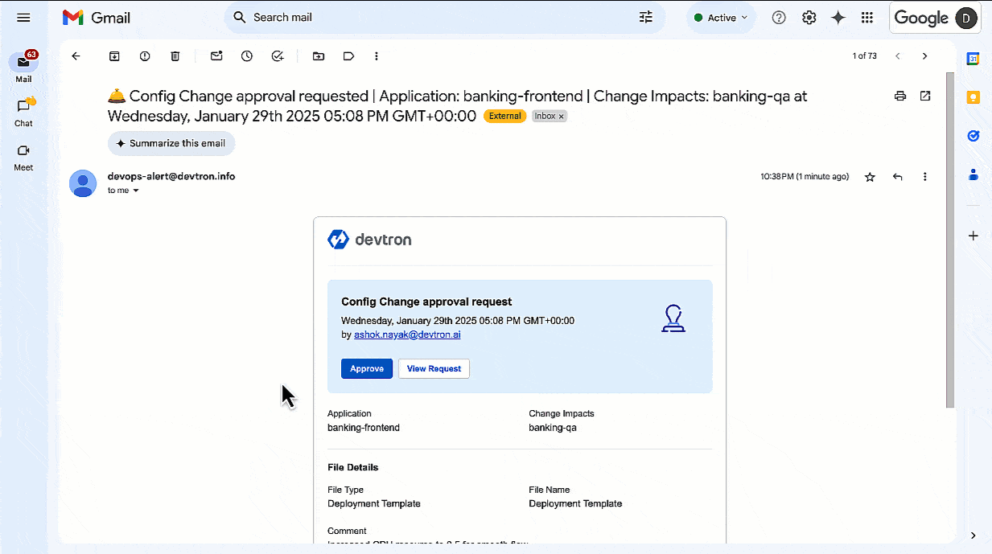Image resolution: width=992 pixels, height=554 pixels.
Task: Open the ashok.nayak@devtron.ai link
Action: [x=407, y=334]
